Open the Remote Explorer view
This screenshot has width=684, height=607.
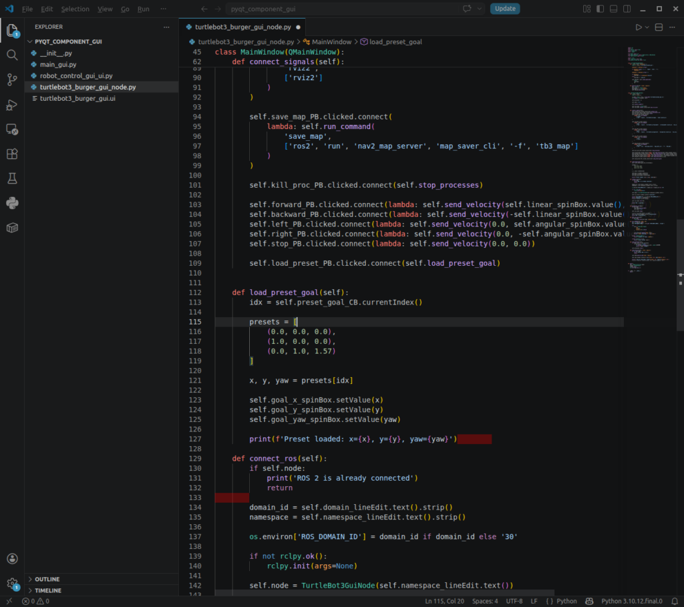12,129
